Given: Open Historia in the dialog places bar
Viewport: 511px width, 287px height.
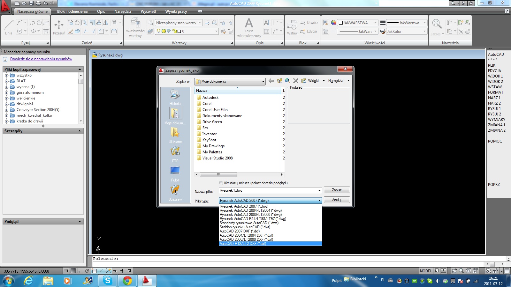Looking at the screenshot, I should (175, 97).
